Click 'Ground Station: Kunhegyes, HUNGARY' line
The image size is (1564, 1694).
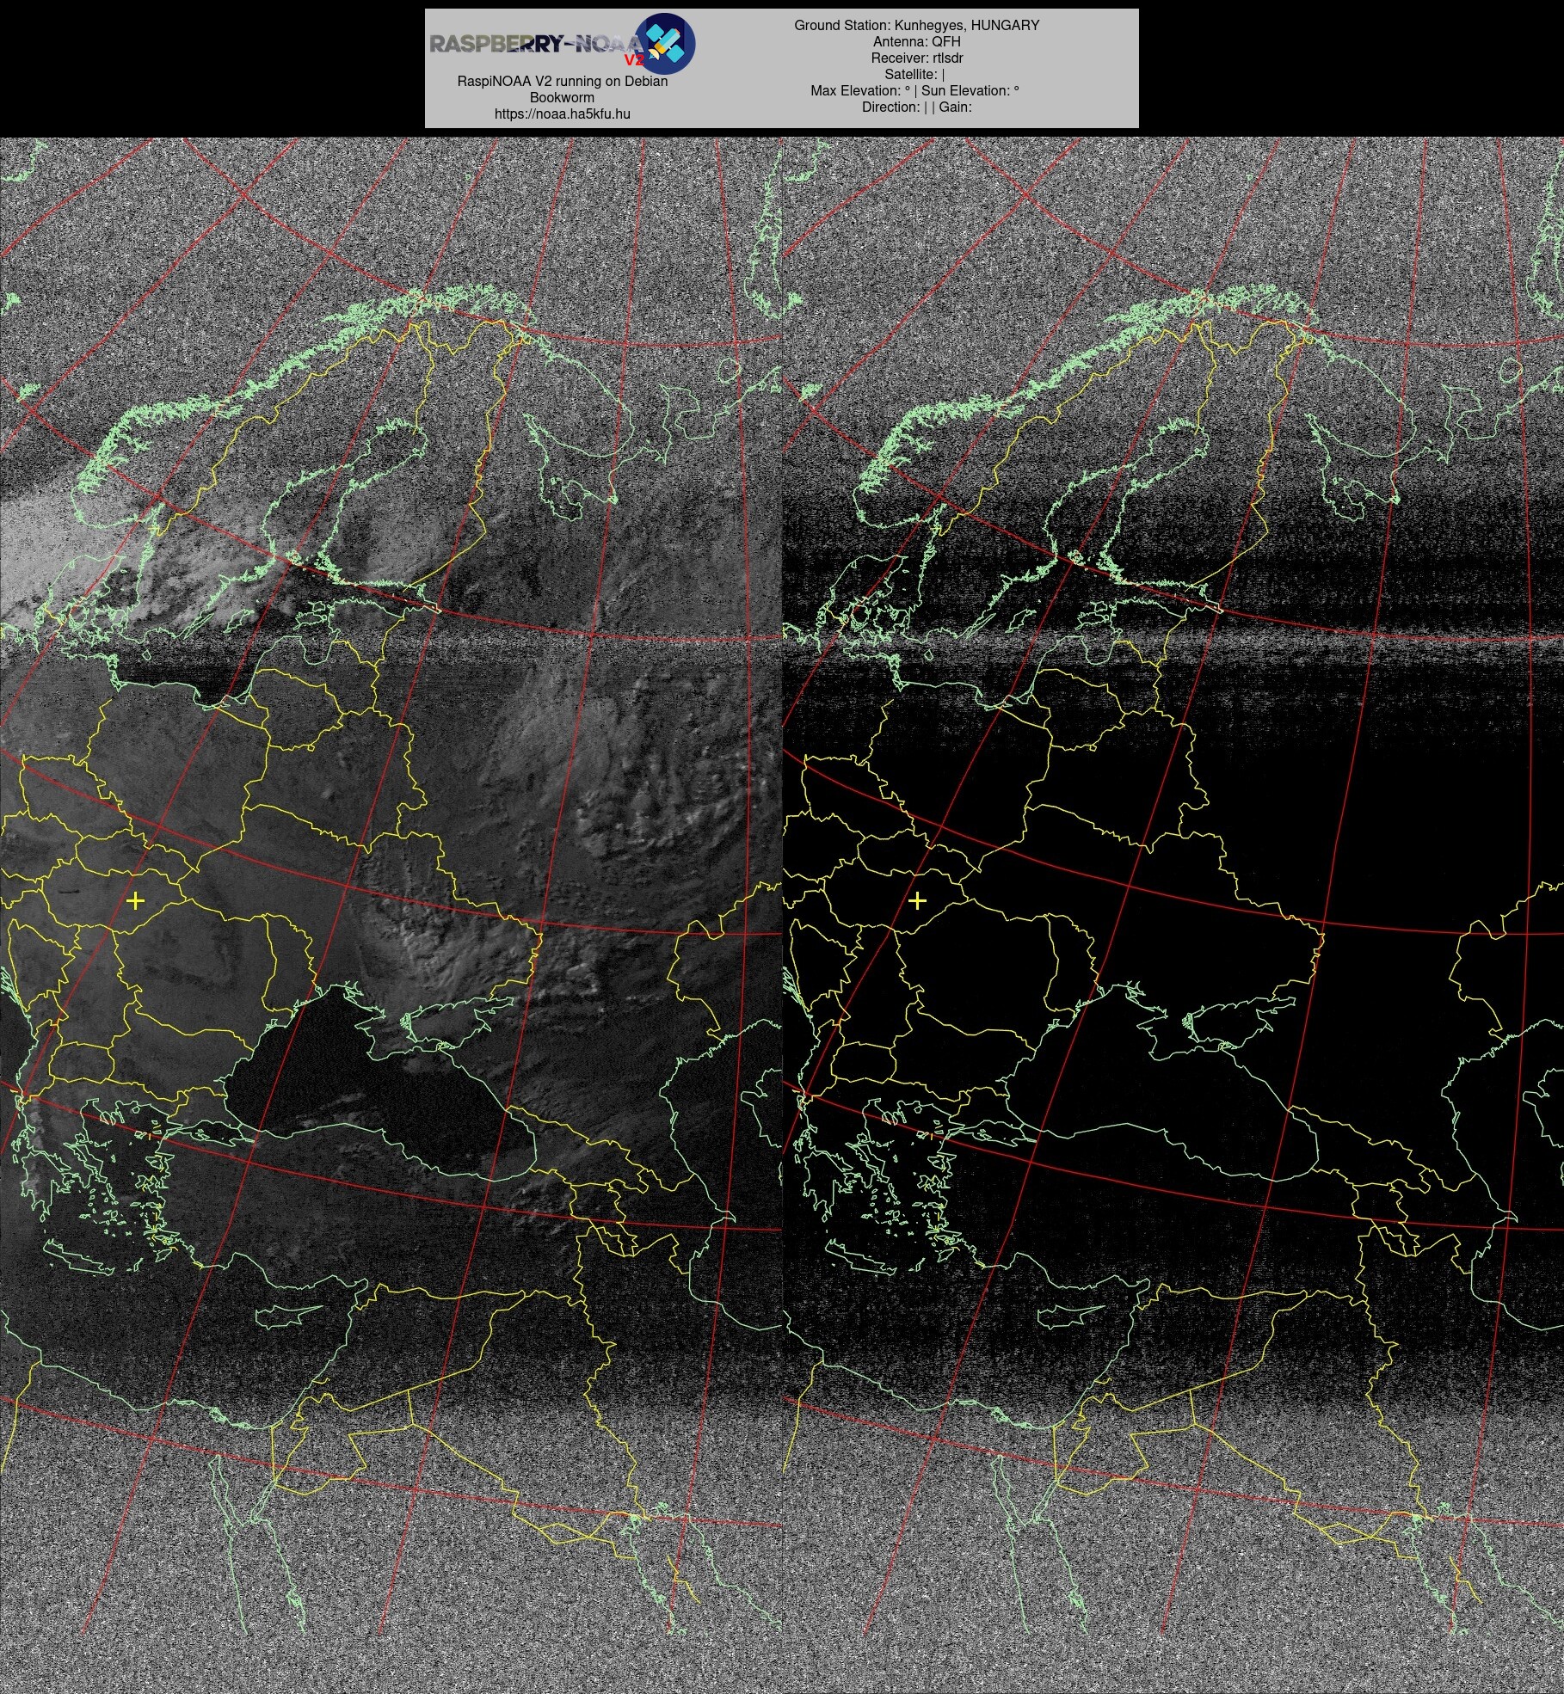coord(917,25)
